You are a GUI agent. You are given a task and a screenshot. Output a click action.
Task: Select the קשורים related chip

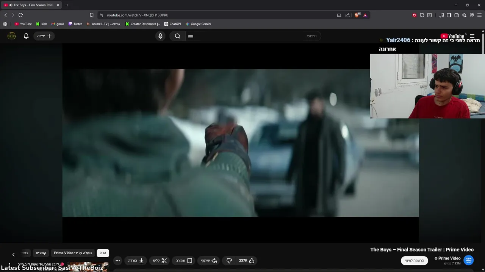coord(41,253)
